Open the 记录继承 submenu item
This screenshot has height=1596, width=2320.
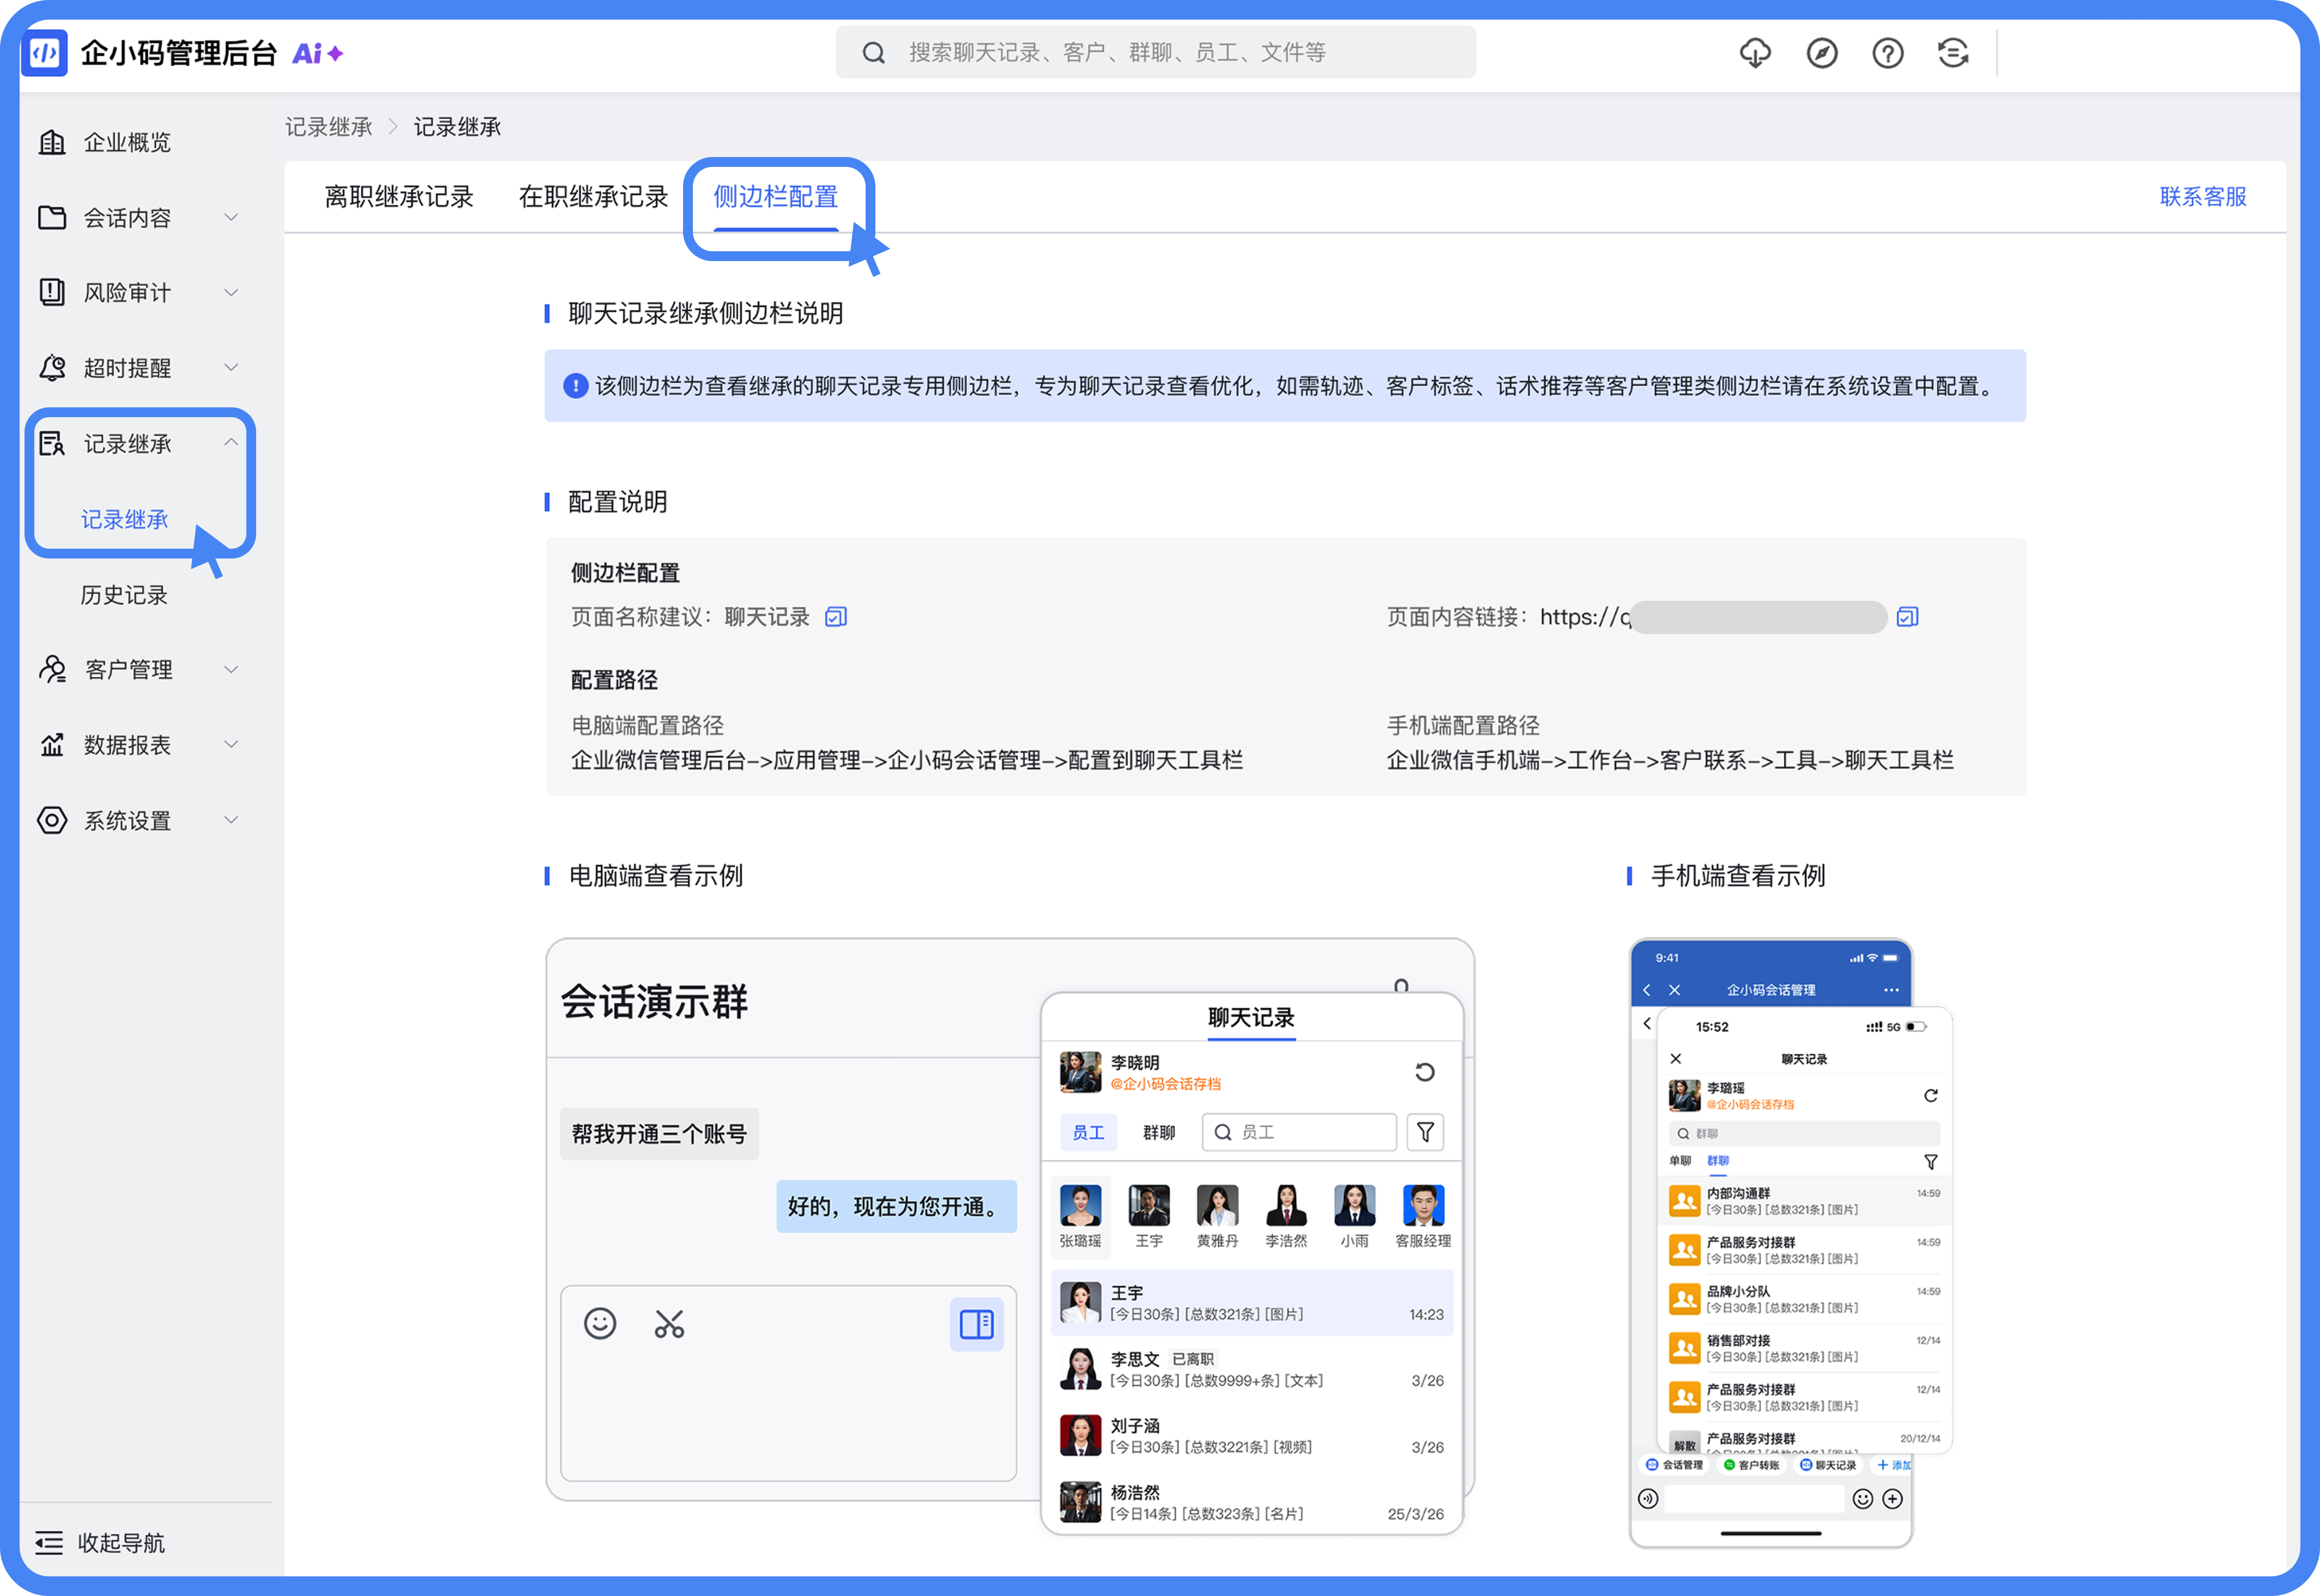[125, 520]
